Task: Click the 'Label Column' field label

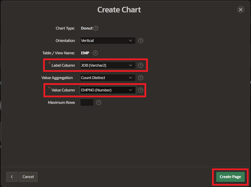Action: (x=63, y=65)
